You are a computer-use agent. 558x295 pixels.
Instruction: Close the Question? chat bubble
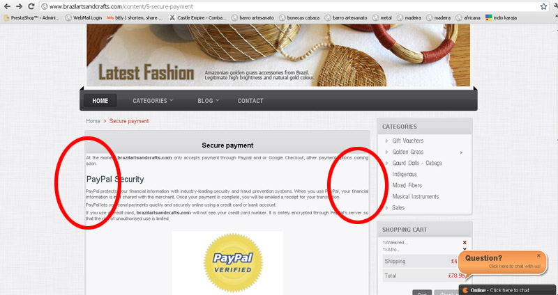click(x=538, y=255)
